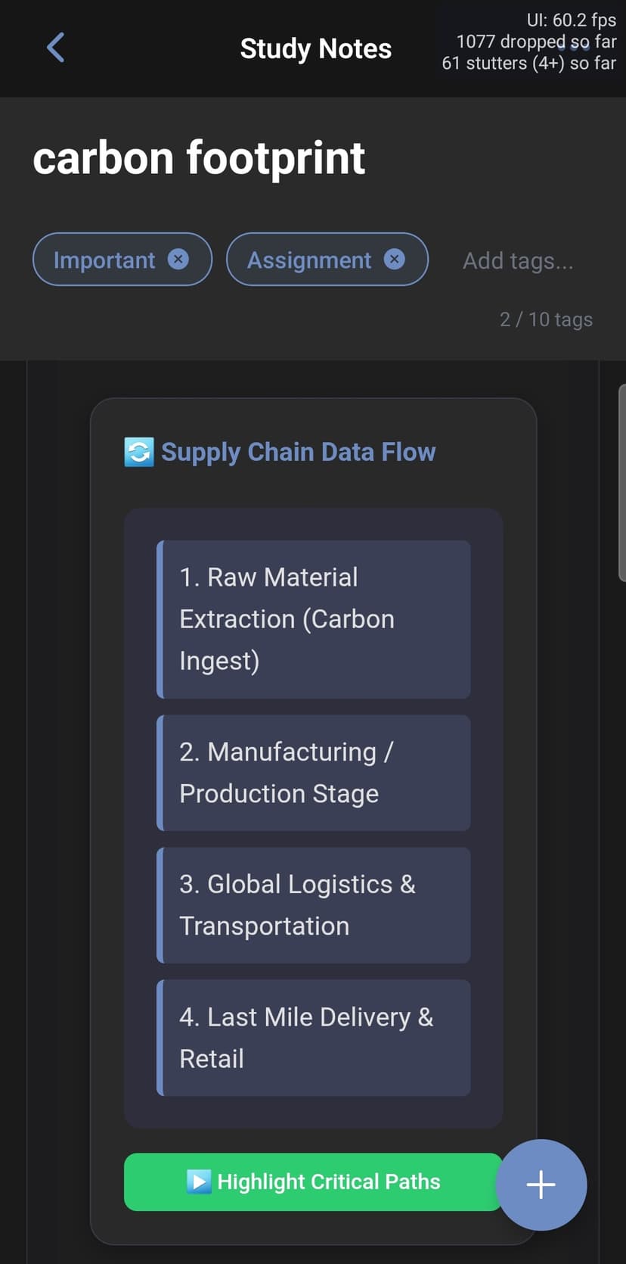626x1264 pixels.
Task: Click the play icon on Highlight Critical Paths
Action: point(199,1181)
